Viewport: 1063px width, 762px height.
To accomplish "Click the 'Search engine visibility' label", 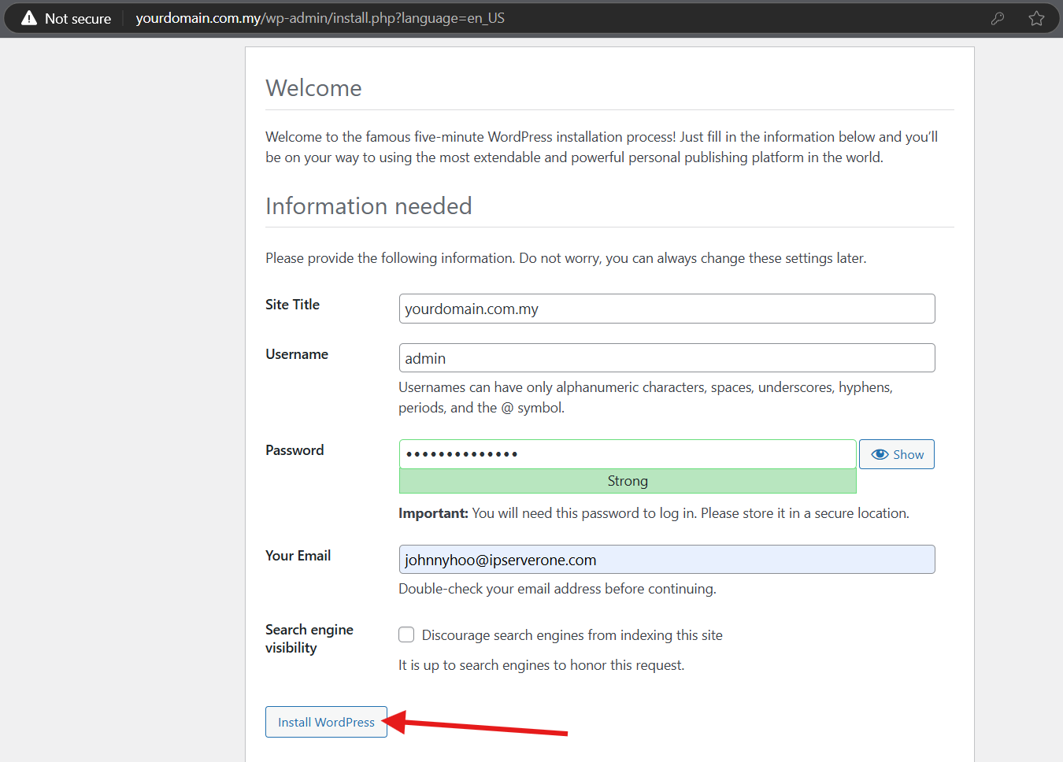I will tap(309, 638).
